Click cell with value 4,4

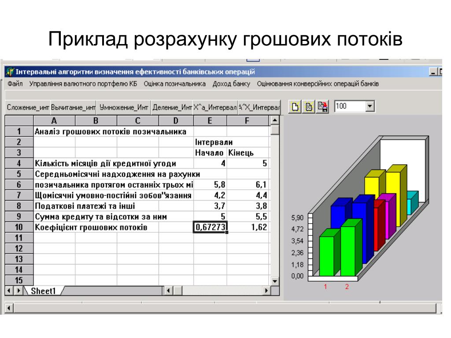point(248,195)
